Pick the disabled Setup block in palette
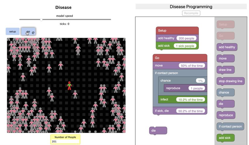Viewport: 249px width, 145px height. pyautogui.click(x=226, y=25)
